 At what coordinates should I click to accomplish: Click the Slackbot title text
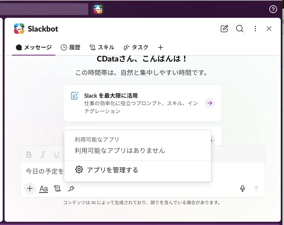(43, 29)
